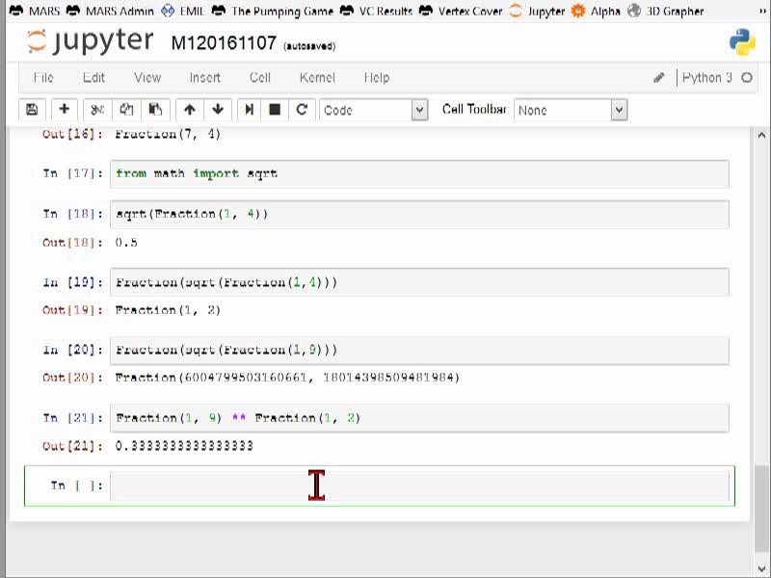The width and height of the screenshot is (771, 578).
Task: Open the Cell Toolbar None dropdown
Action: pos(571,110)
